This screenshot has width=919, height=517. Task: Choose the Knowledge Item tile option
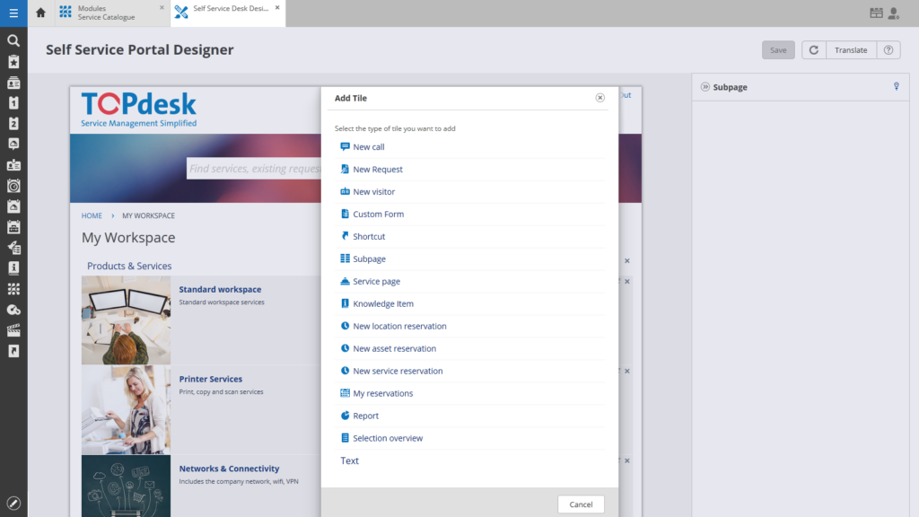[x=383, y=304]
